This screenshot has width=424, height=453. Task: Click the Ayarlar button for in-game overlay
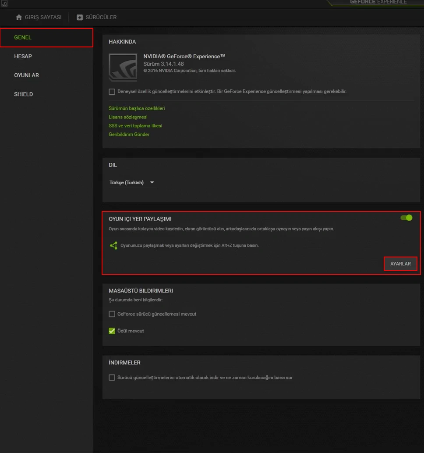400,264
